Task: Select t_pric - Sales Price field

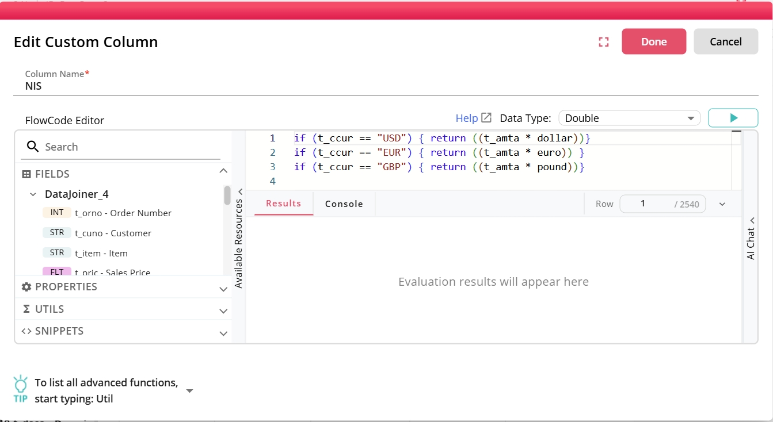Action: click(x=113, y=272)
